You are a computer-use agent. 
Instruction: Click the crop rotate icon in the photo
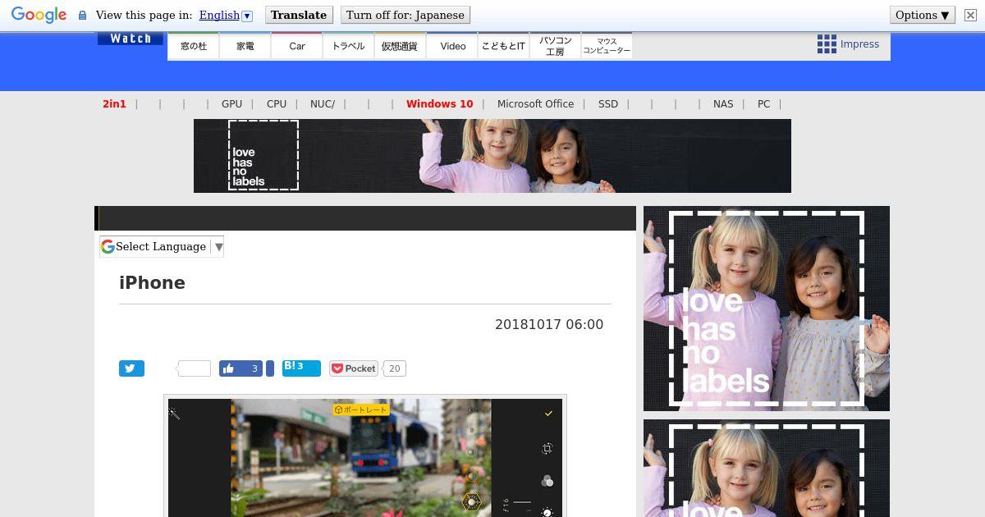click(547, 448)
